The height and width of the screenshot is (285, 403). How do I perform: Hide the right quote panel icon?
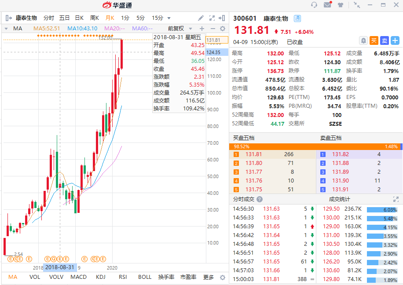pyautogui.click(x=222, y=18)
